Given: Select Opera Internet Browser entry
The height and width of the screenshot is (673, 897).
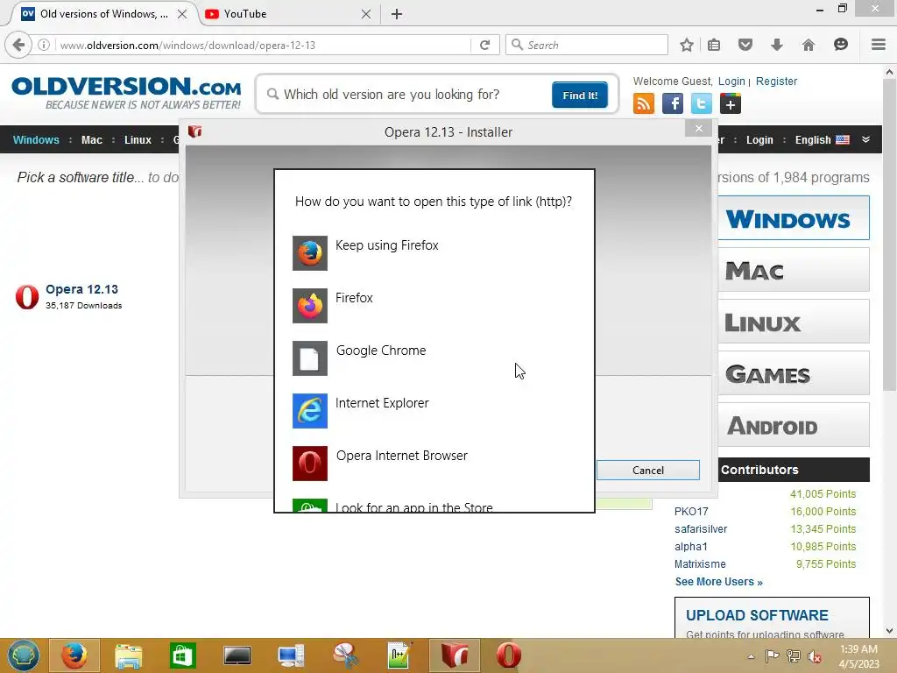Looking at the screenshot, I should (x=434, y=464).
